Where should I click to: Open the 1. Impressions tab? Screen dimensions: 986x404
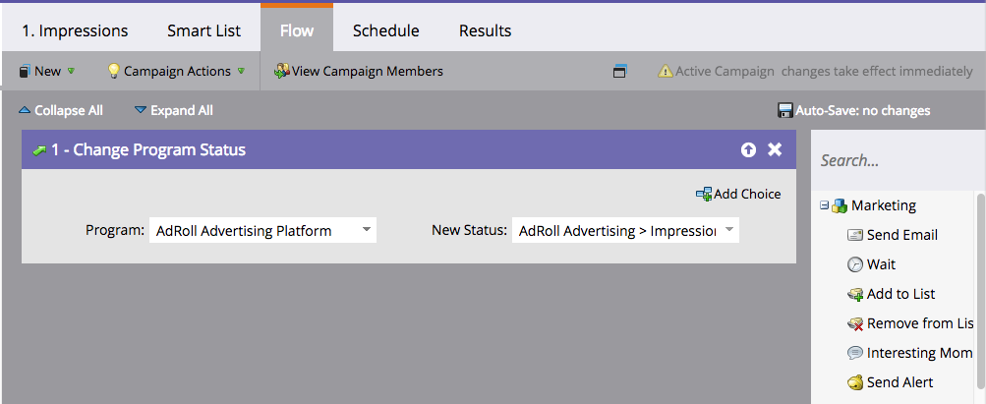coord(75,30)
